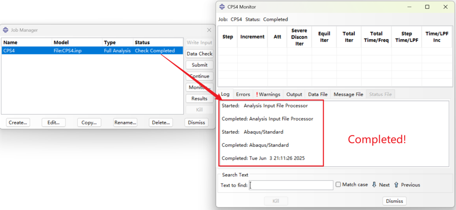Close the Job Manager window
The image size is (456, 210).
[209, 30]
